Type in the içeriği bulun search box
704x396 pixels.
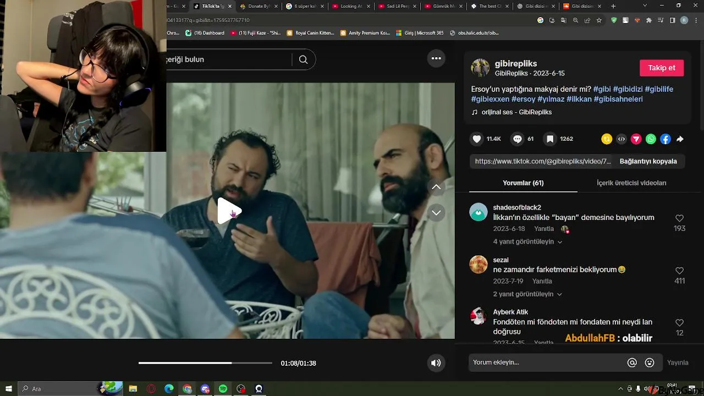click(229, 59)
